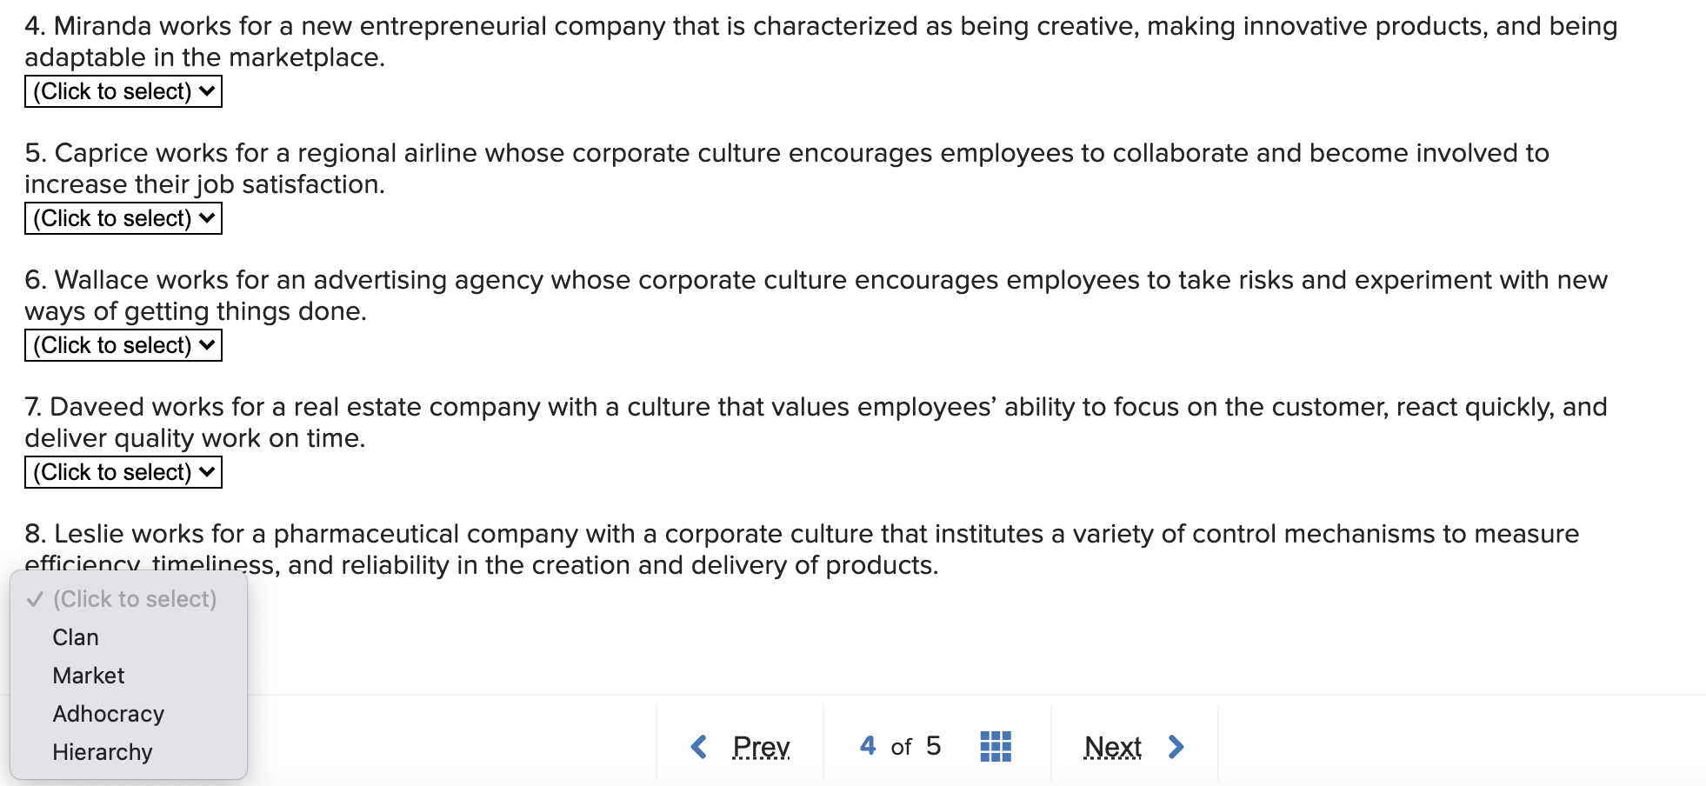The image size is (1706, 786).
Task: Click the checkmark next to (Click to select)
Action: [34, 598]
